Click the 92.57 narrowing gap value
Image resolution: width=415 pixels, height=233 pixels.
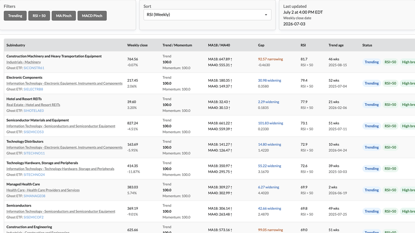pos(271,59)
